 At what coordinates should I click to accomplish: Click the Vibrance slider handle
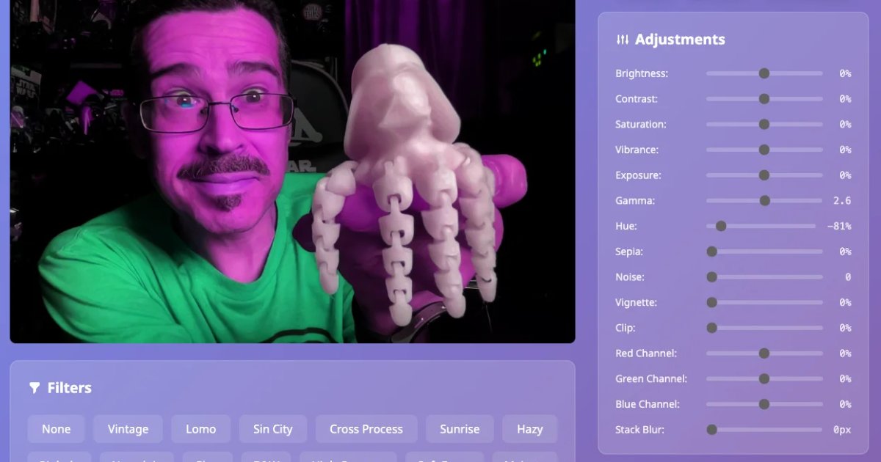[764, 150]
